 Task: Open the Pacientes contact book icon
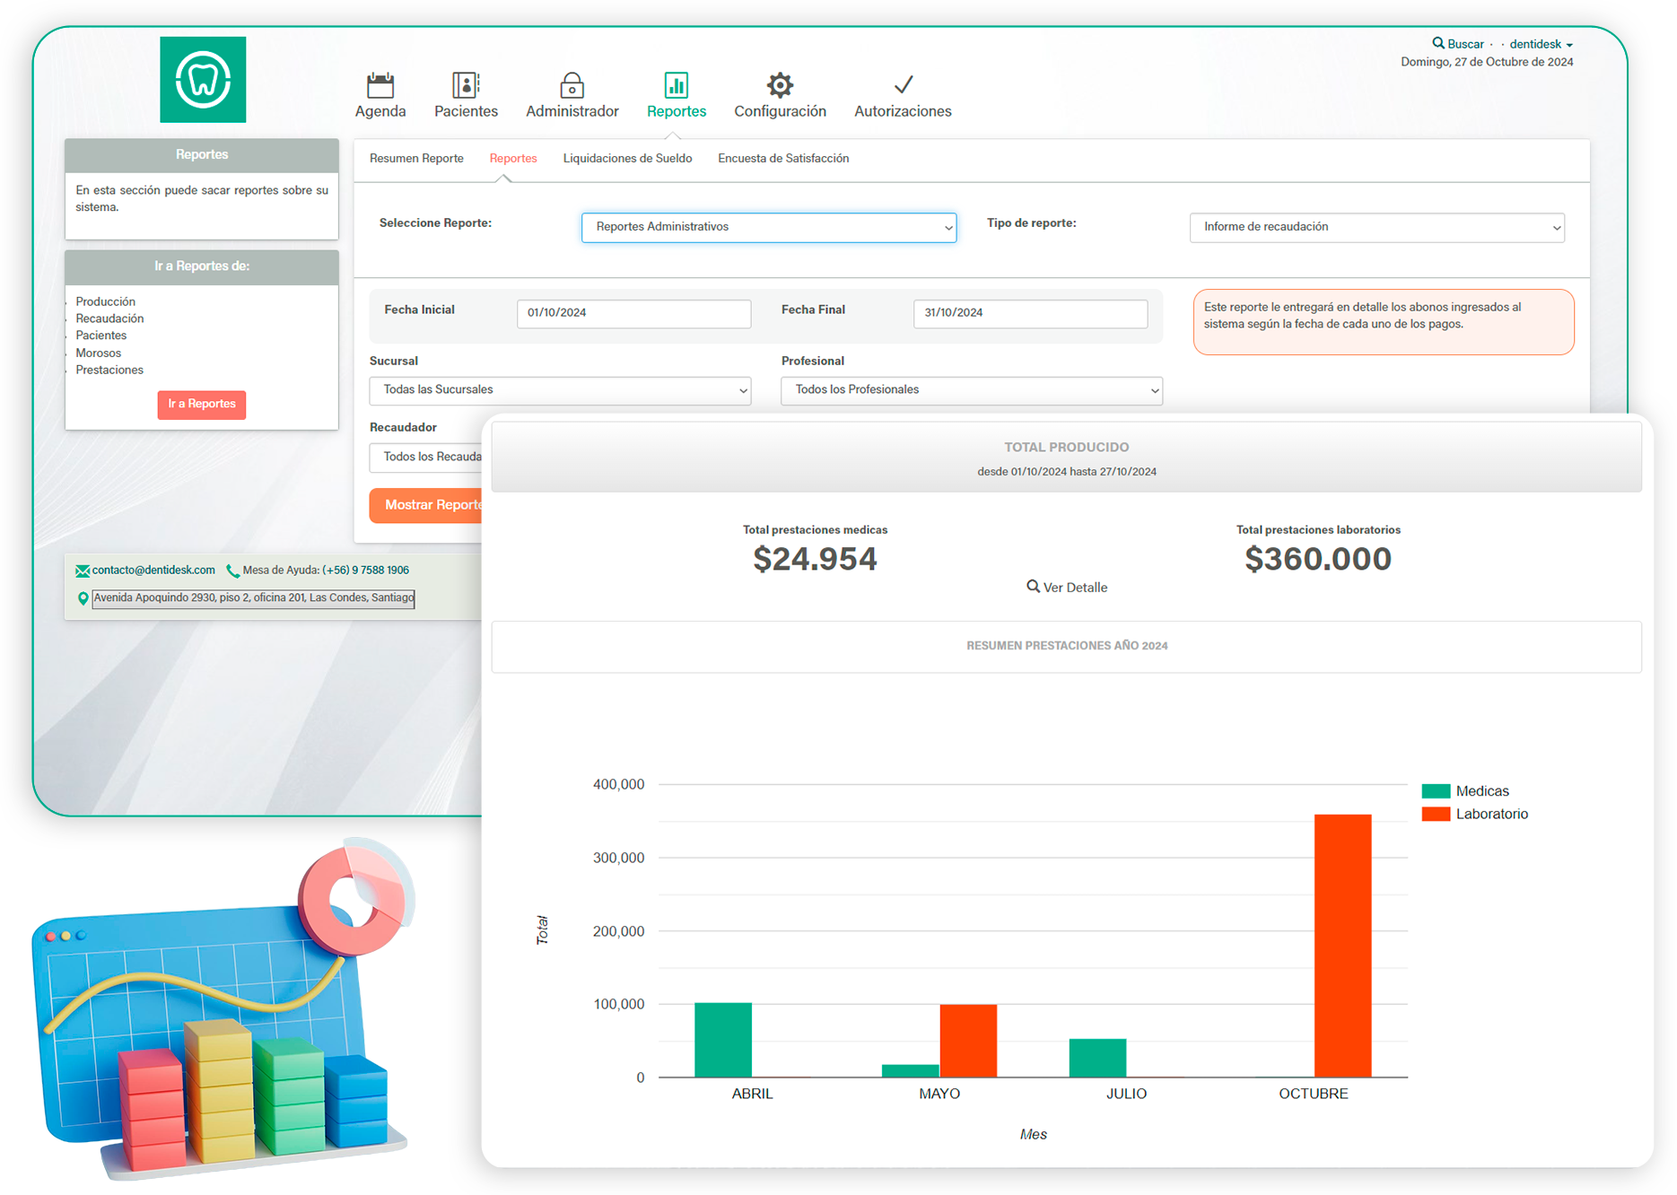pyautogui.click(x=466, y=86)
